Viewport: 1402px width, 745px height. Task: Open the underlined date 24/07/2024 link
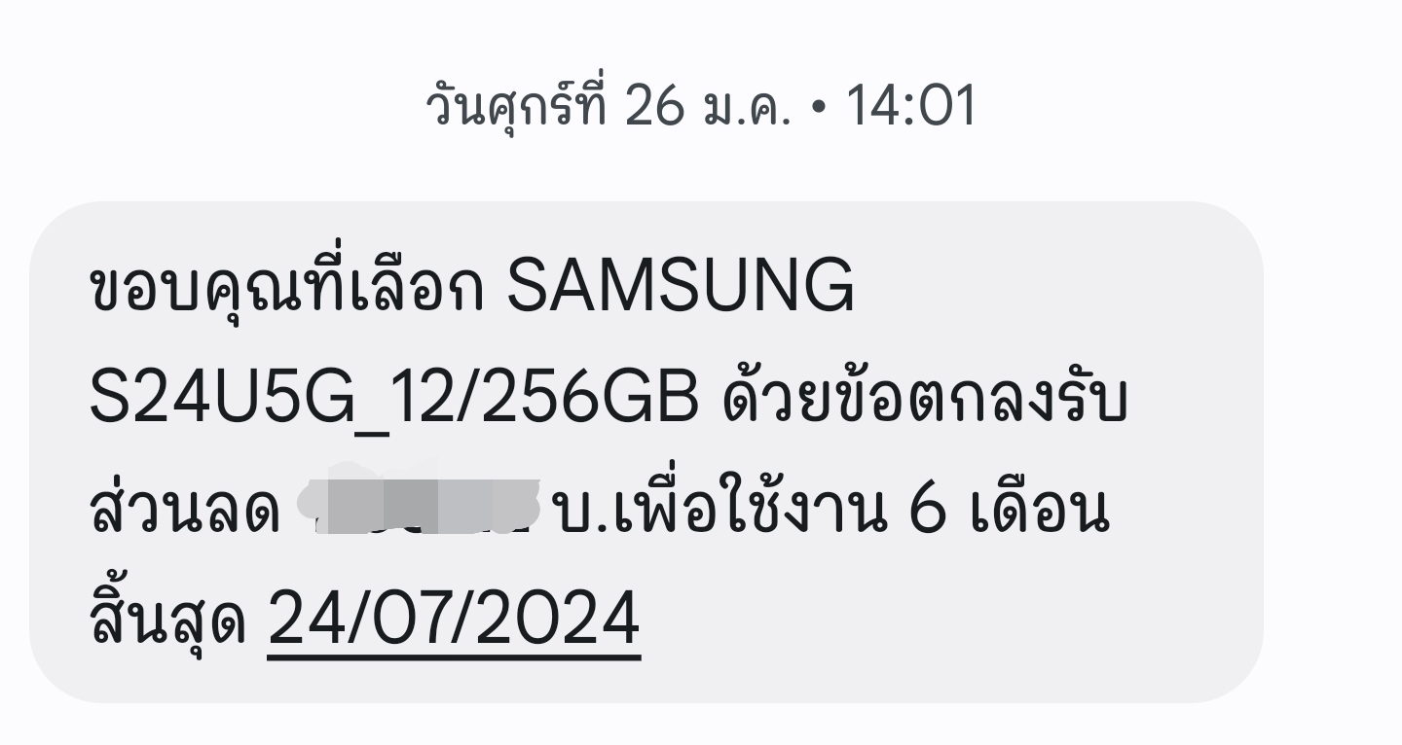click(454, 620)
